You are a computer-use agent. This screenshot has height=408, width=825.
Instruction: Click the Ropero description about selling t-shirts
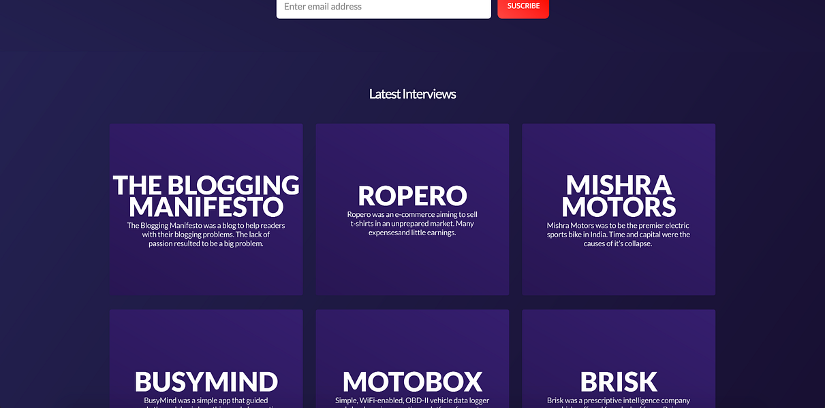pos(412,224)
